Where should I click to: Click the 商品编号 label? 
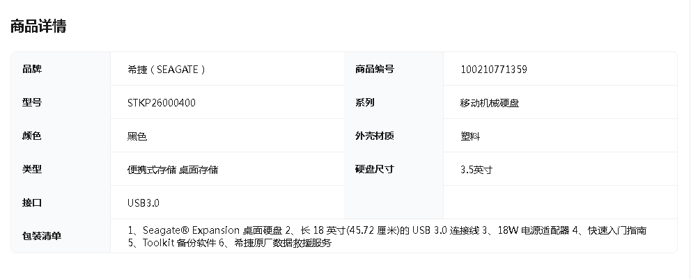(375, 69)
